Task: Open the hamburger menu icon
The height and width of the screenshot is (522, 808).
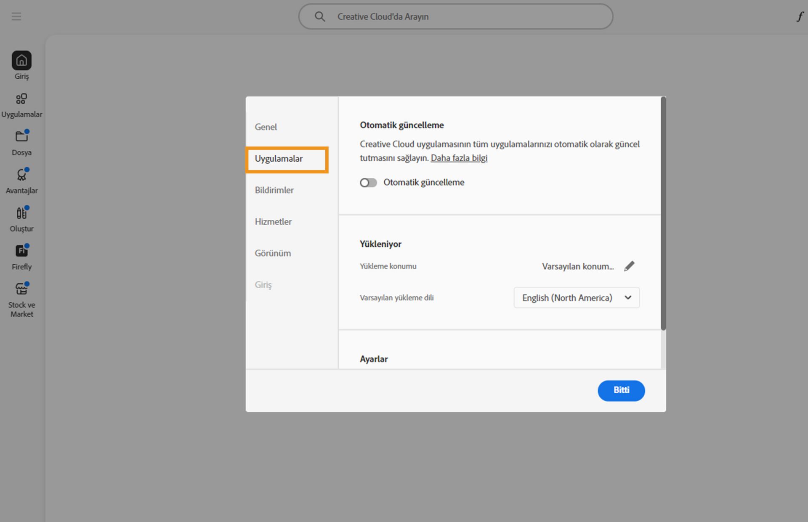Action: click(x=16, y=16)
